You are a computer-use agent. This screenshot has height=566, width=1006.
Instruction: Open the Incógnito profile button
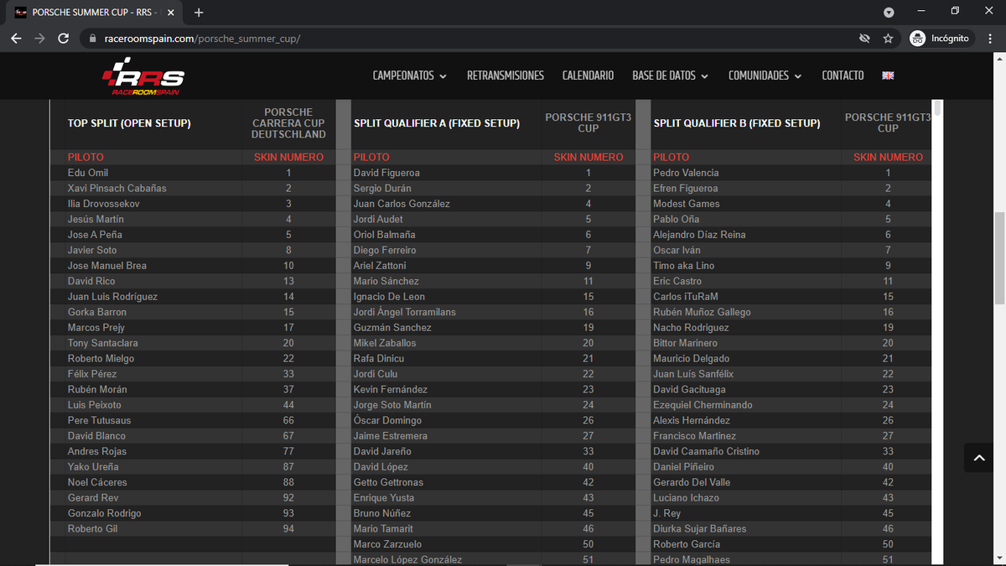(940, 39)
